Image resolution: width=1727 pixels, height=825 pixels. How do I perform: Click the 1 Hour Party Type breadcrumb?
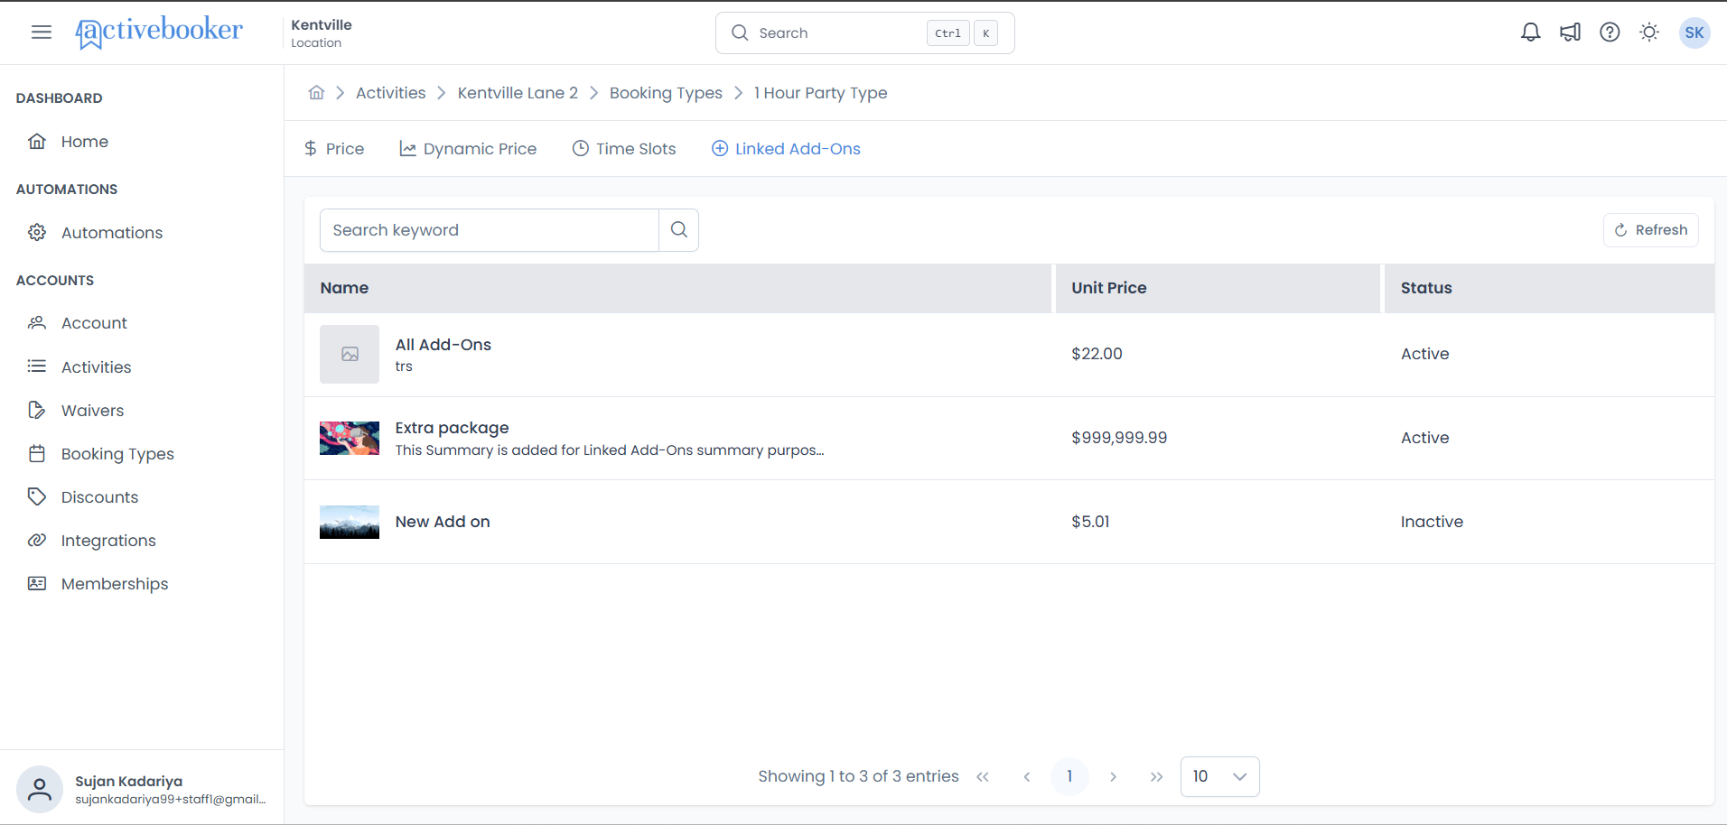pos(820,93)
